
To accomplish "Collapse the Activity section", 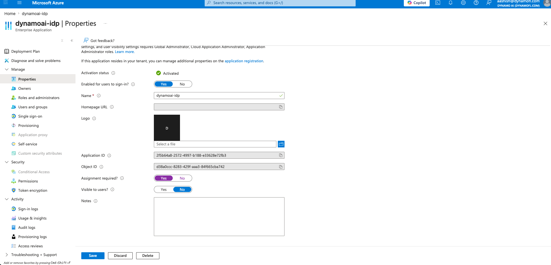I will tap(7, 199).
